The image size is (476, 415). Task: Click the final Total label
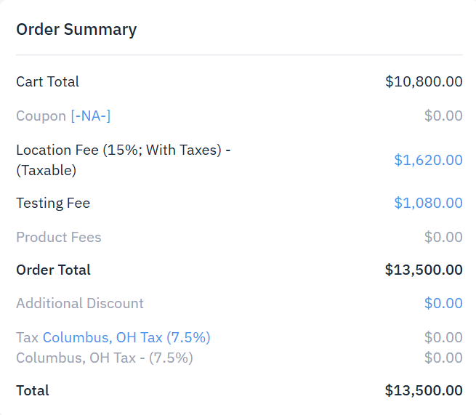pos(33,390)
